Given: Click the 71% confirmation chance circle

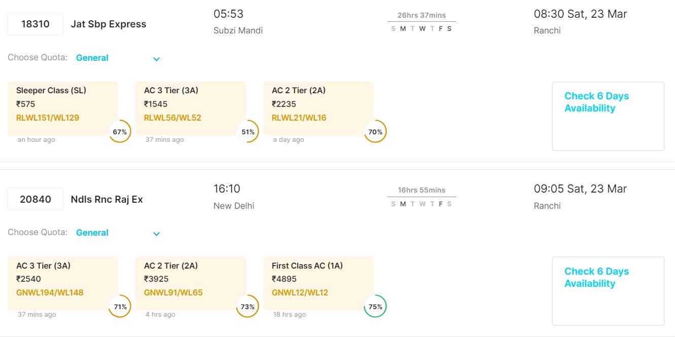Looking at the screenshot, I should 120,307.
